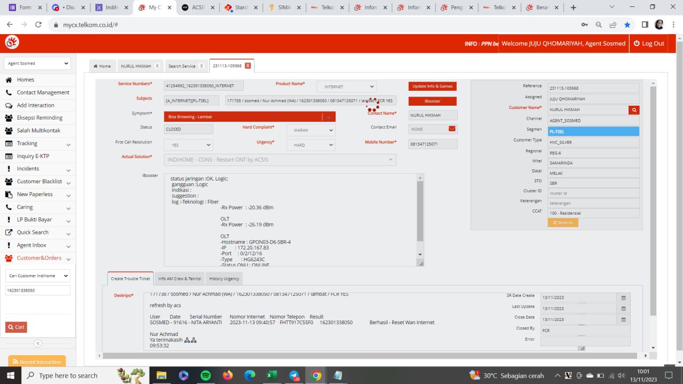683x384 pixels.
Task: Open the Product Name INTERNET dropdown
Action: (346, 87)
